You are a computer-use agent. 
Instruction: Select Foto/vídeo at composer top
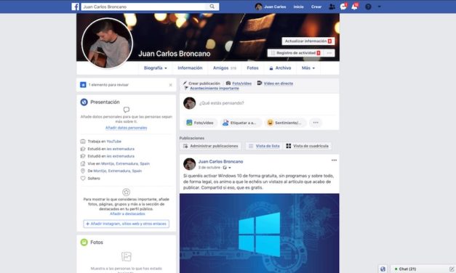click(239, 83)
